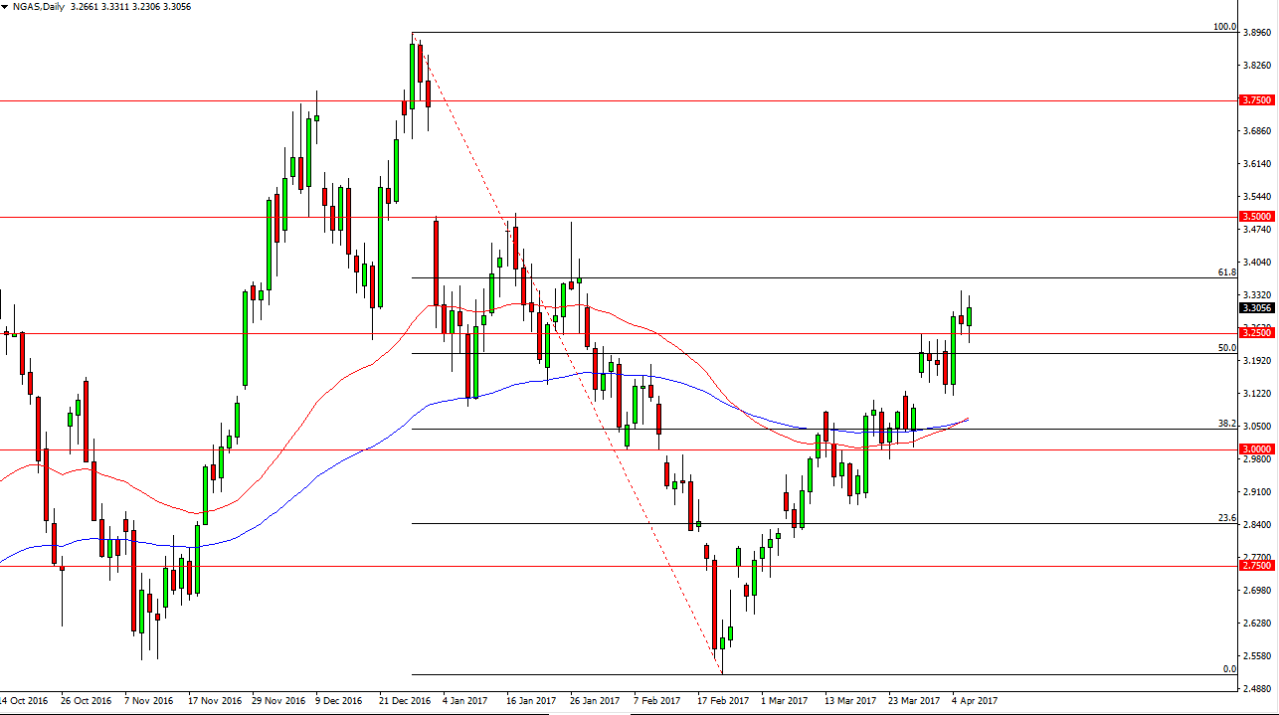Select the 38.2 Fibonacci level label
Viewport: 1279px width, 715px height.
click(1226, 423)
